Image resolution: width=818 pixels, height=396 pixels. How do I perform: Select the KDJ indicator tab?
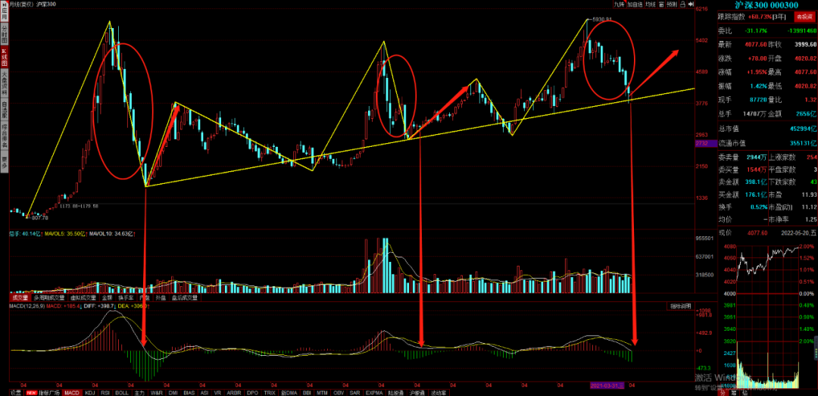pos(90,392)
